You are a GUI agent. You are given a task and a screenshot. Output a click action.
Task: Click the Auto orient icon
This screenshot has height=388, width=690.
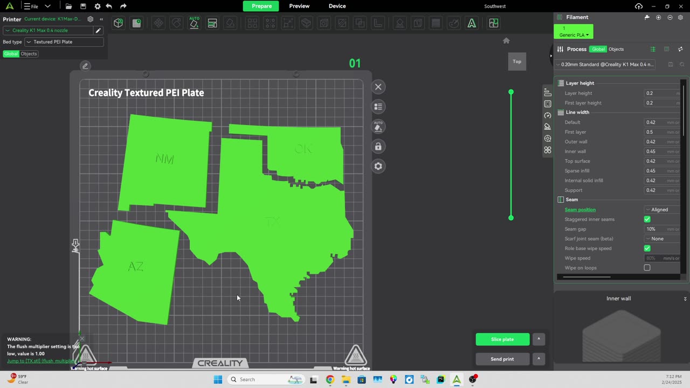point(194,23)
